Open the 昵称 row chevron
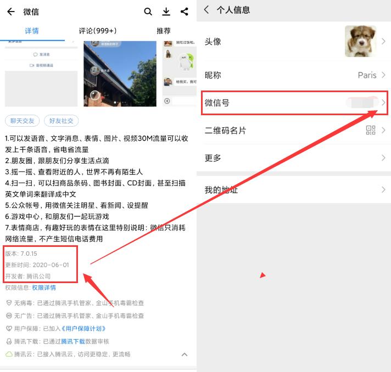This screenshot has width=391, height=372. coord(383,75)
